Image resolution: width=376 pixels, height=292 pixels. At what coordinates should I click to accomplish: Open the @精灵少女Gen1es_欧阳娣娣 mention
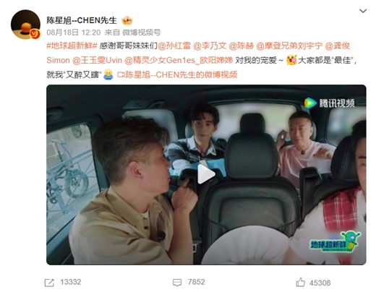point(179,60)
